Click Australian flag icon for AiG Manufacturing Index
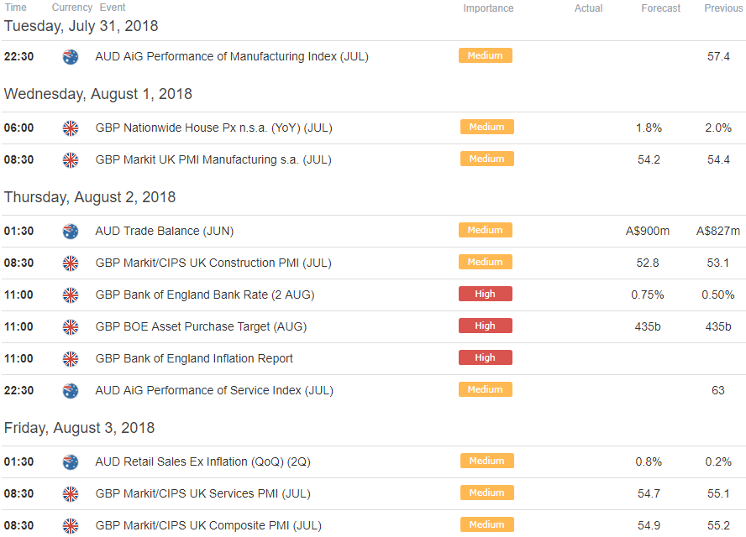 pos(71,56)
